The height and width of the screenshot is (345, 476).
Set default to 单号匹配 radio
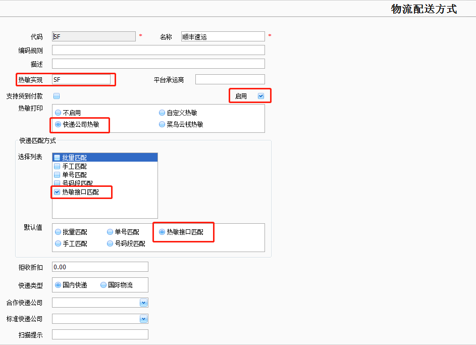coord(110,232)
